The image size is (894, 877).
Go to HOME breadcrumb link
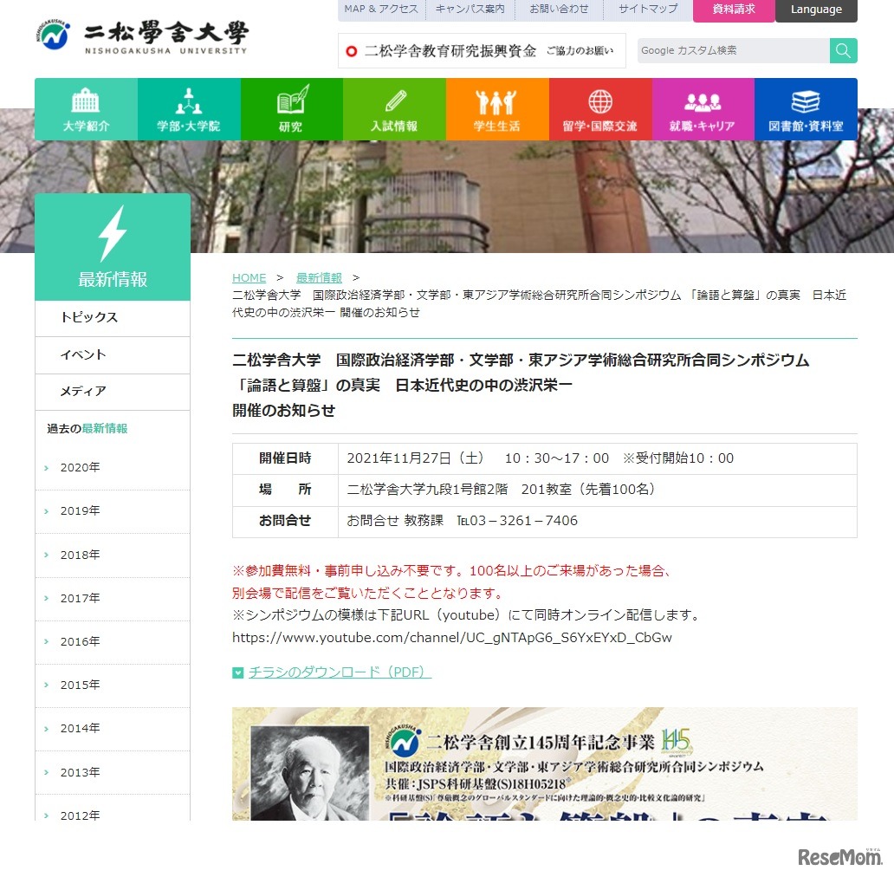coord(249,277)
